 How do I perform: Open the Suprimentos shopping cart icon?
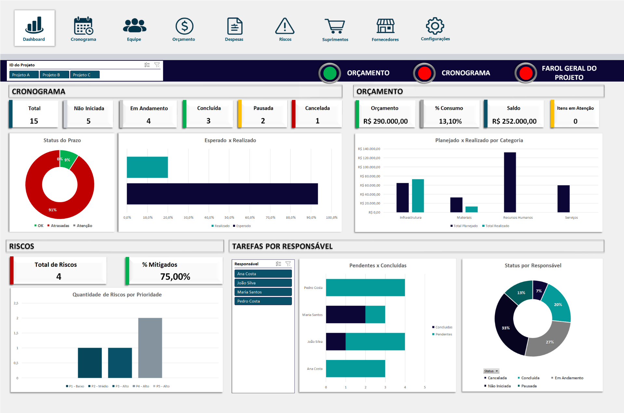click(x=335, y=26)
